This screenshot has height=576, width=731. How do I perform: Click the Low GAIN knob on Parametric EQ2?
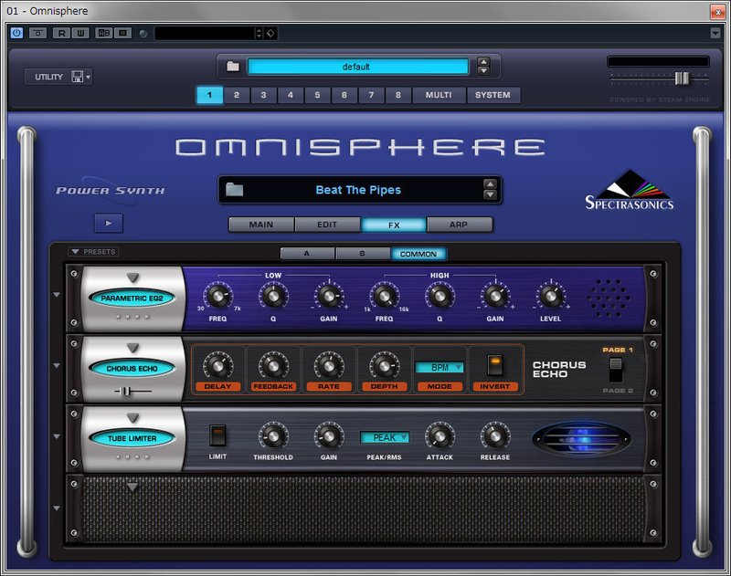tap(329, 296)
